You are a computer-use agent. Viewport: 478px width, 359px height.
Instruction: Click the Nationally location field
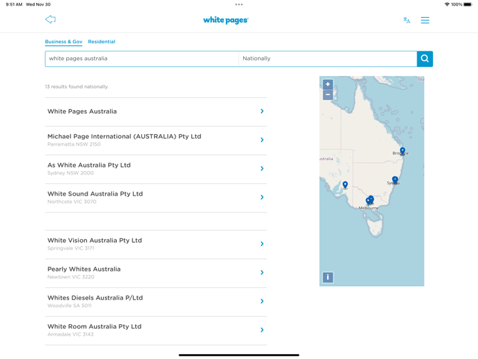coord(328,59)
